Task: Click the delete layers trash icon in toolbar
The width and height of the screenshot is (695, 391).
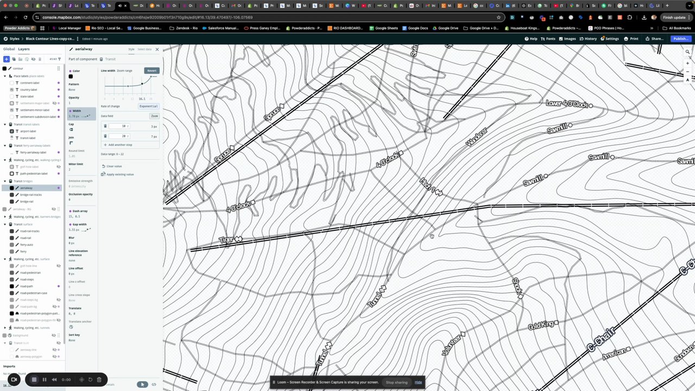Action: tap(40, 59)
